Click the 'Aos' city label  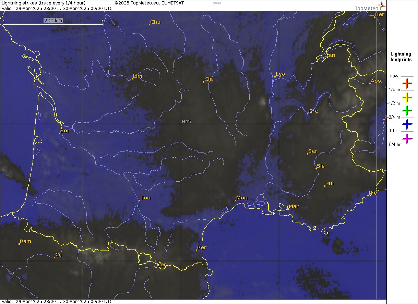[376, 81]
